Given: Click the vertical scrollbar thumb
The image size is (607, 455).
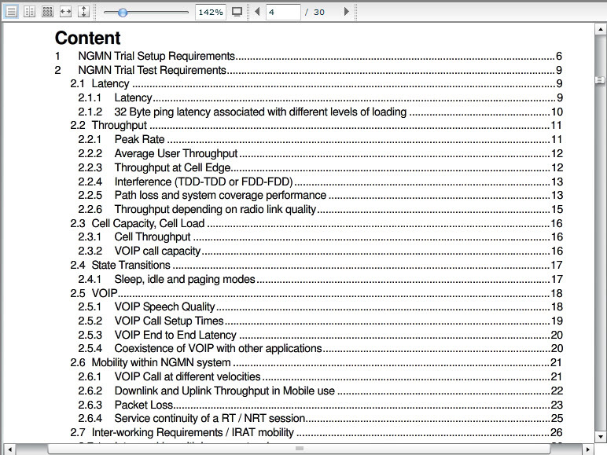Looking at the screenshot, I should pos(600,80).
